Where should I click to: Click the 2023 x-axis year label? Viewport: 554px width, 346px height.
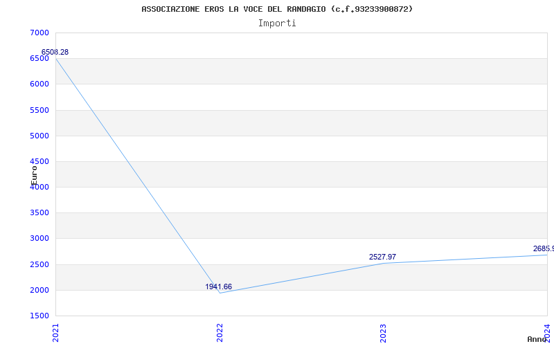(x=384, y=333)
